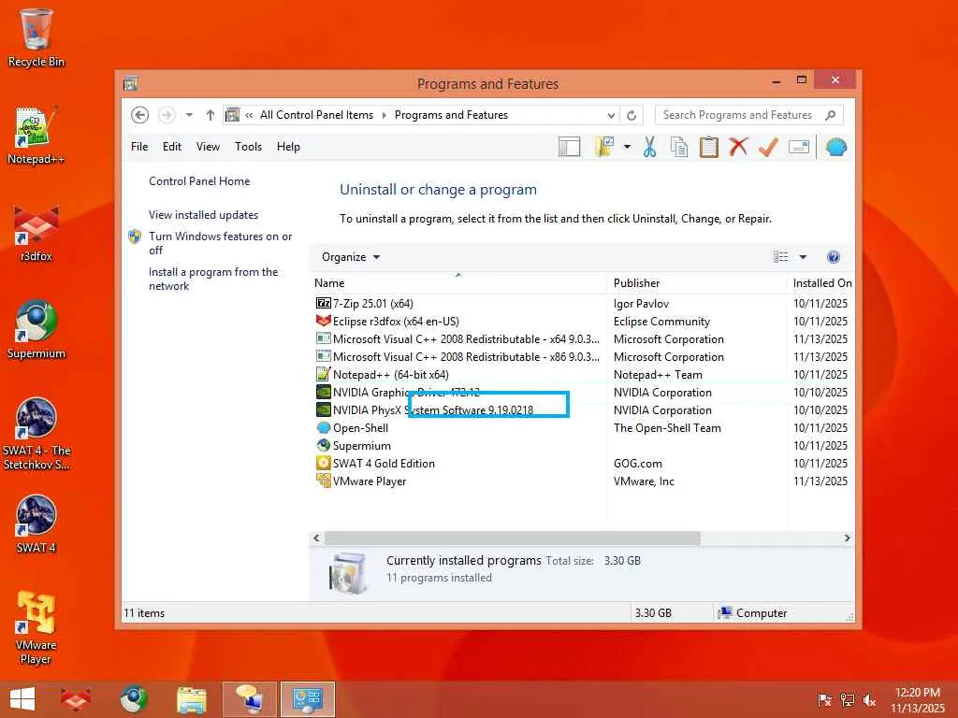Open the recent locations dropdown arrow
958x718 pixels.
(189, 115)
